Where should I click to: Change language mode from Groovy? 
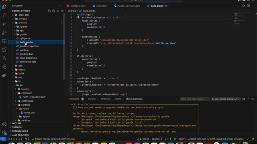coord(182,139)
